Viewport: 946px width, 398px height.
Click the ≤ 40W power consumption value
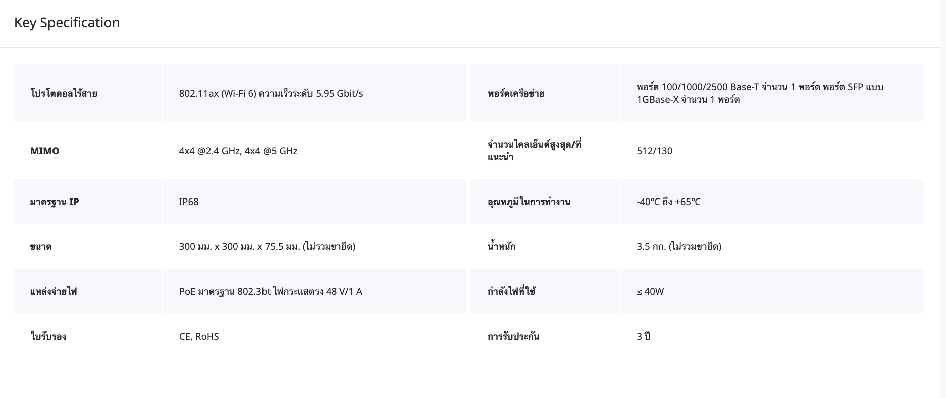coord(650,291)
